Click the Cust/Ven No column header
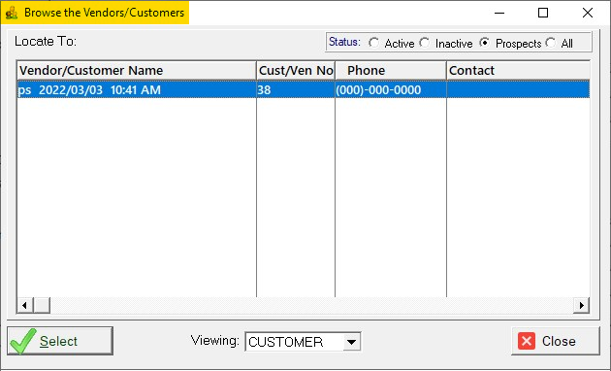 coord(296,71)
